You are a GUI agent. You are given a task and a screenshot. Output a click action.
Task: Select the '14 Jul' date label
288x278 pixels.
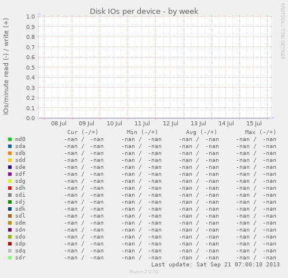click(226, 124)
